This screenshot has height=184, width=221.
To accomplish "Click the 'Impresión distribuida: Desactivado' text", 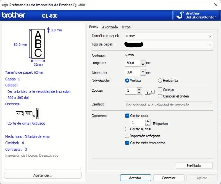I will coord(32,155).
